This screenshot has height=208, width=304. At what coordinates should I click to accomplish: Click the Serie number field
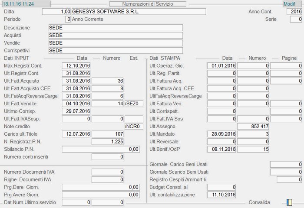296,19
